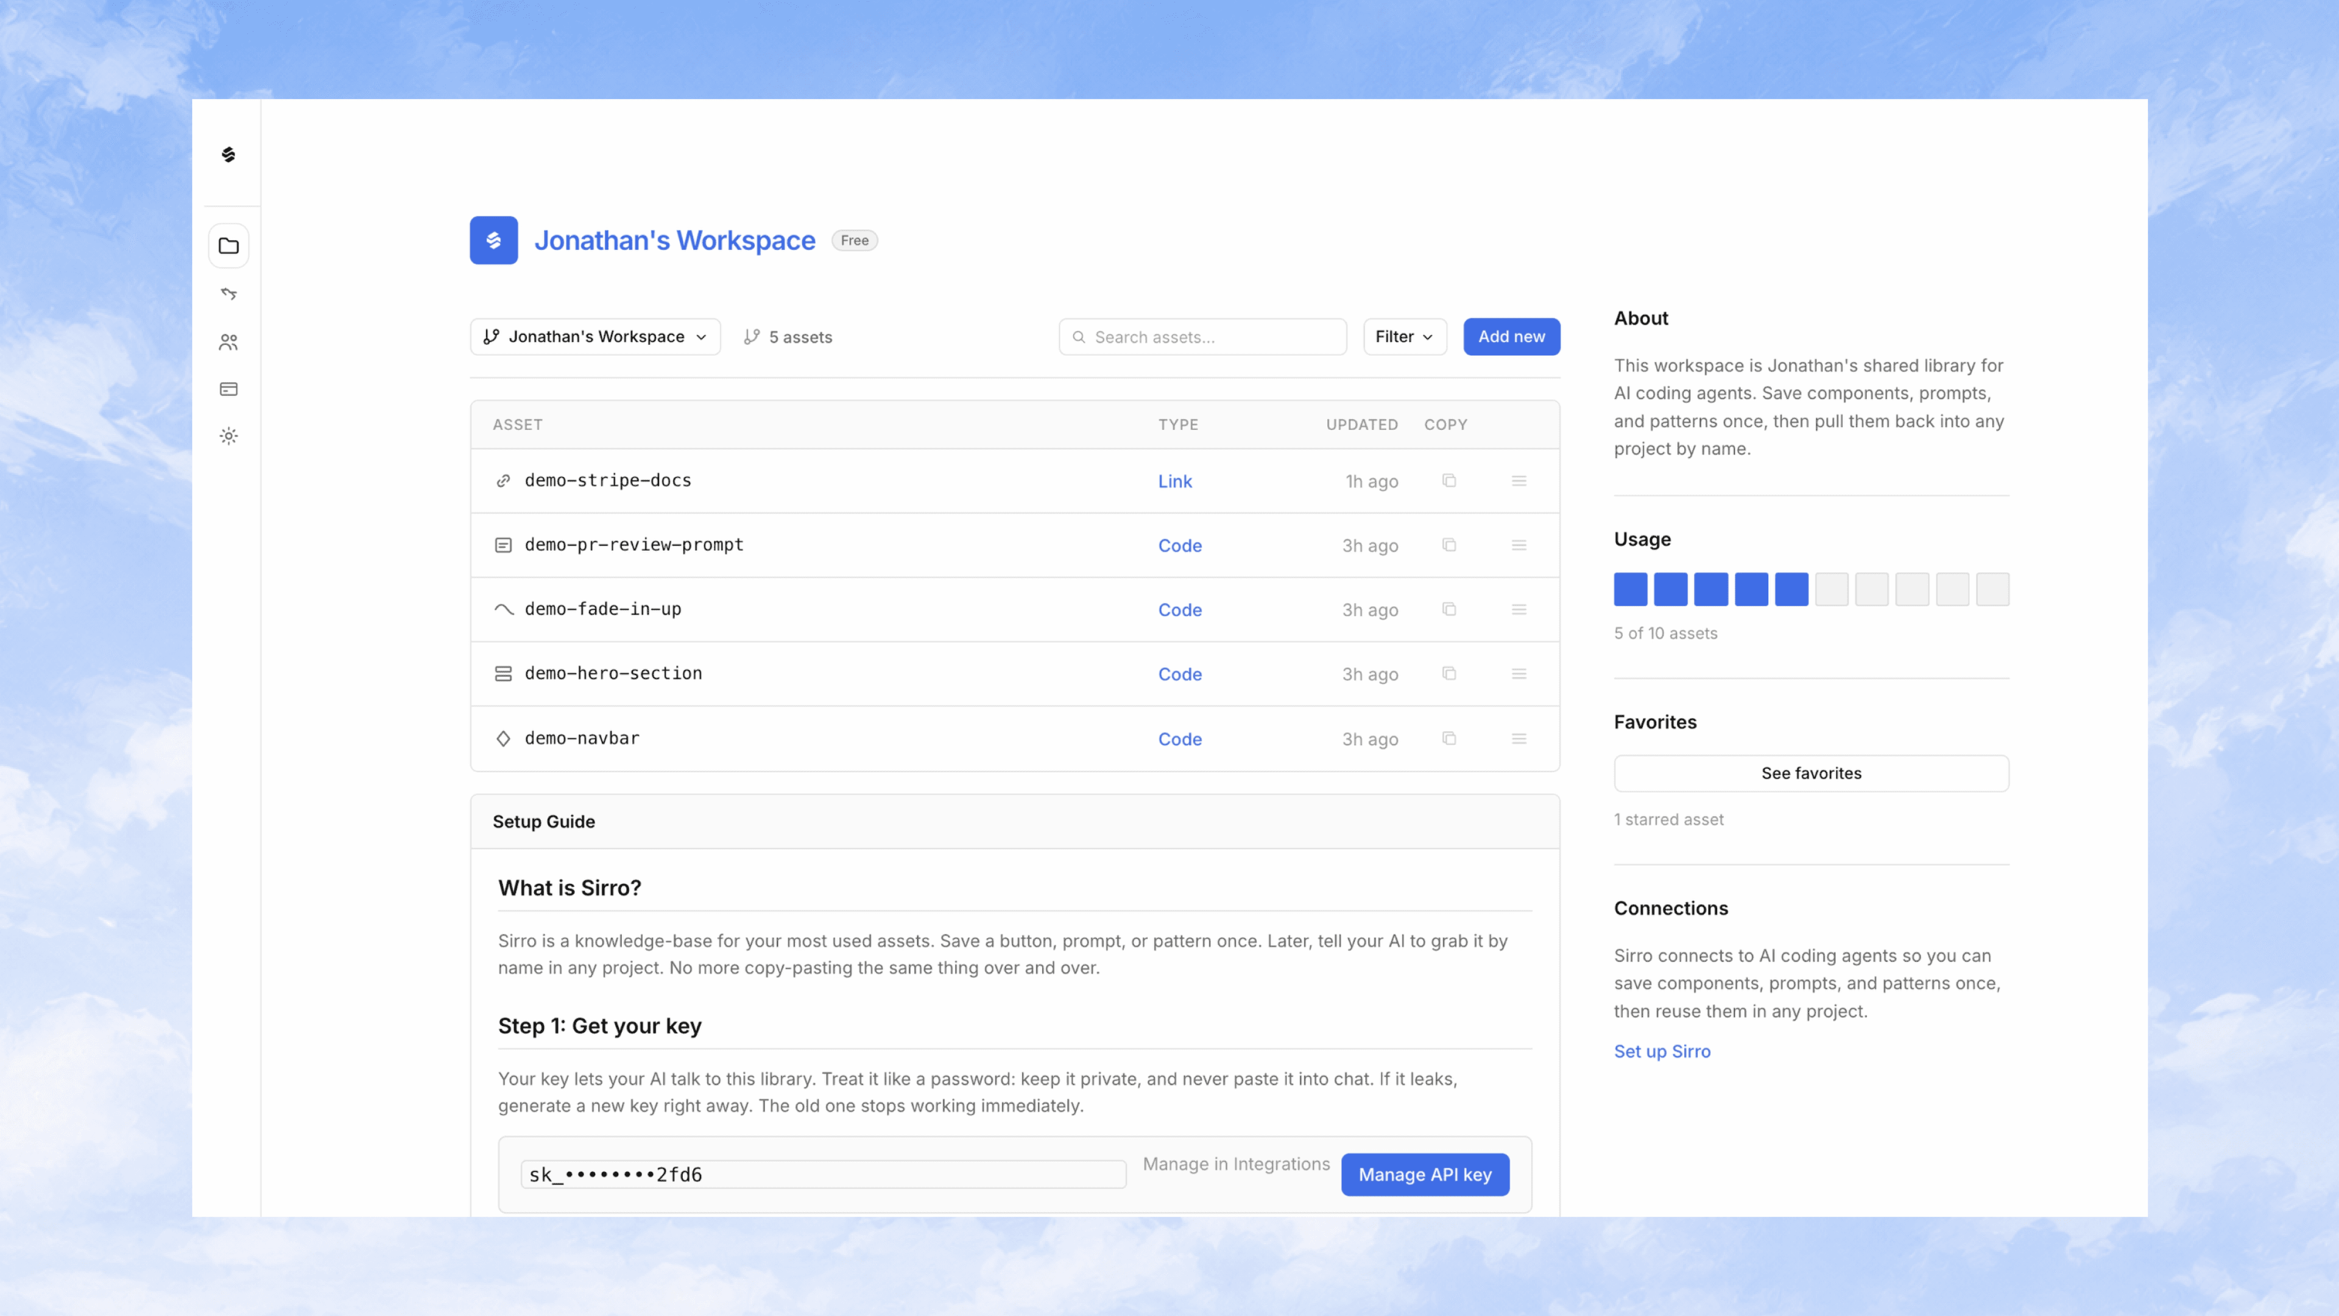Viewport: 2339px width, 1316px height.
Task: Click the section icon beside demo-hero-section
Action: tap(503, 674)
